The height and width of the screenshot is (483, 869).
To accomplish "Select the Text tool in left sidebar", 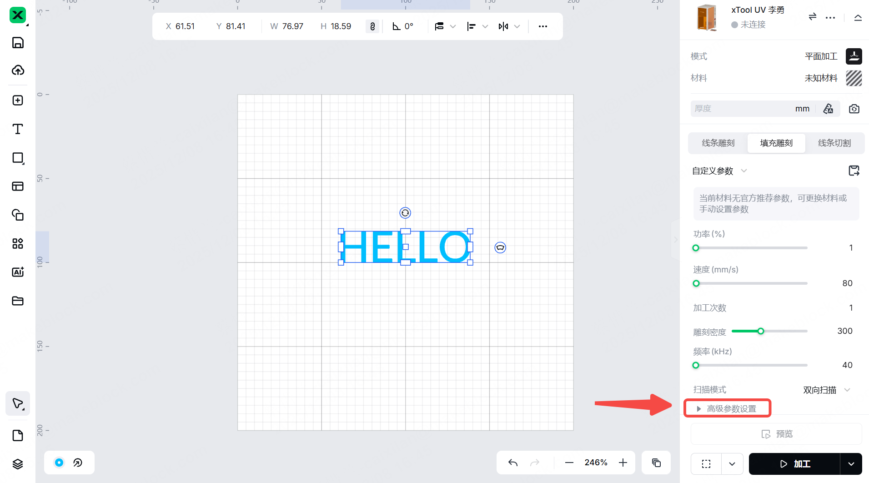I will coord(18,129).
